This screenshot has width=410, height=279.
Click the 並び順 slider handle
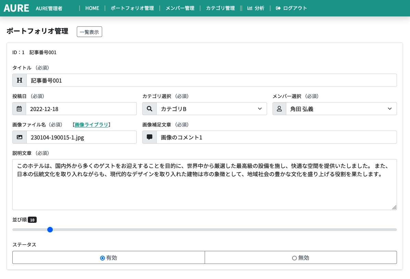(50, 230)
